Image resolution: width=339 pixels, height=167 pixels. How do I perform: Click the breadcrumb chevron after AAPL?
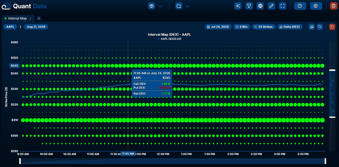(20, 27)
